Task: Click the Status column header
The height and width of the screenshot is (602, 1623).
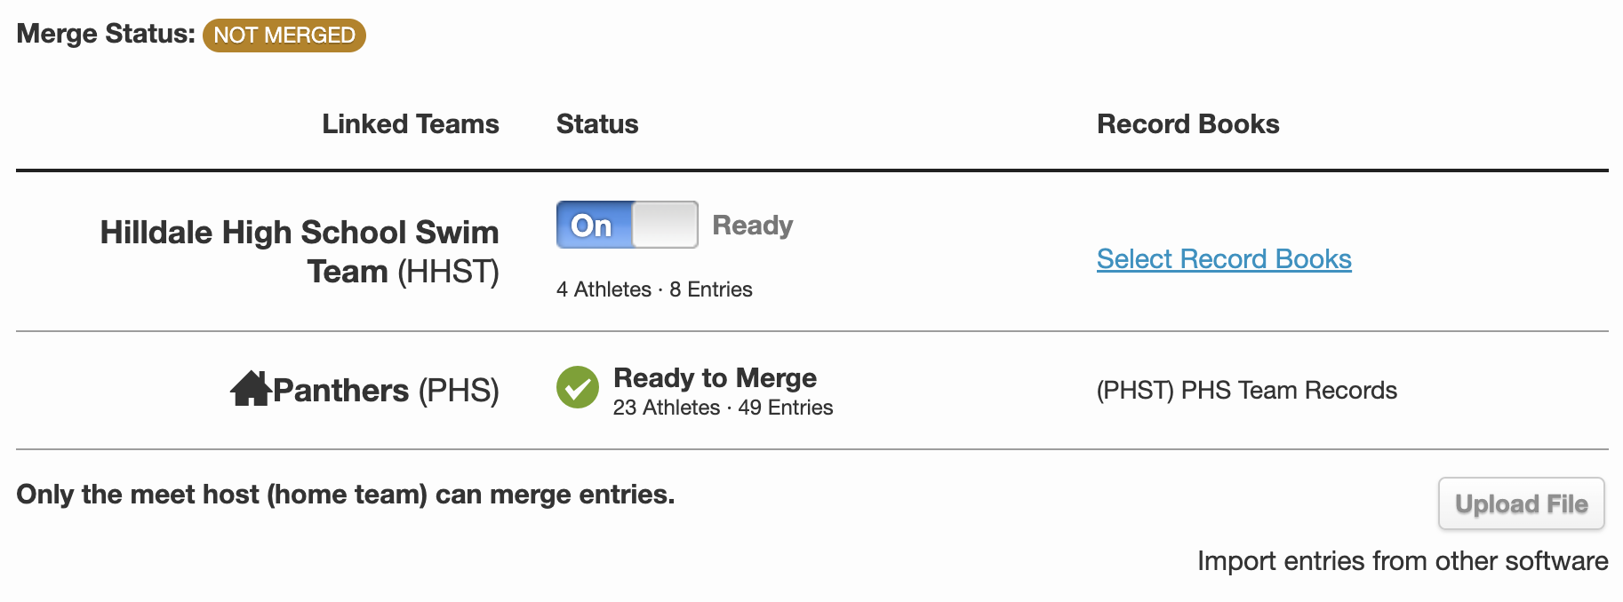Action: (597, 123)
